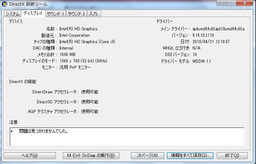Click driver date 2010/04/21 12:18:37
Screen dimensions: 256x164
click(211, 42)
